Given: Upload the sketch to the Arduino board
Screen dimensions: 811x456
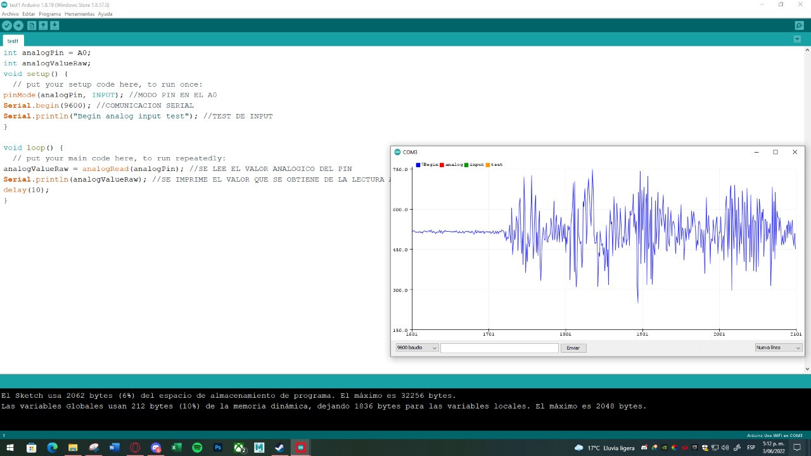Looking at the screenshot, I should (x=18, y=25).
